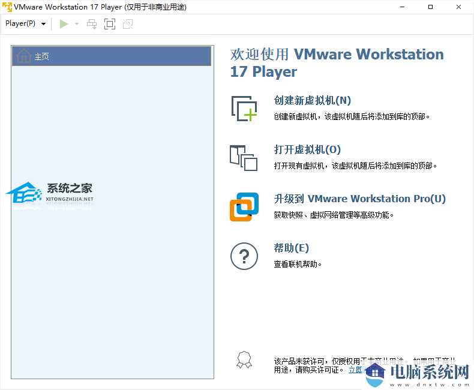Select the 主页 home entry in library
This screenshot has height=390, width=474.
tap(112, 56)
